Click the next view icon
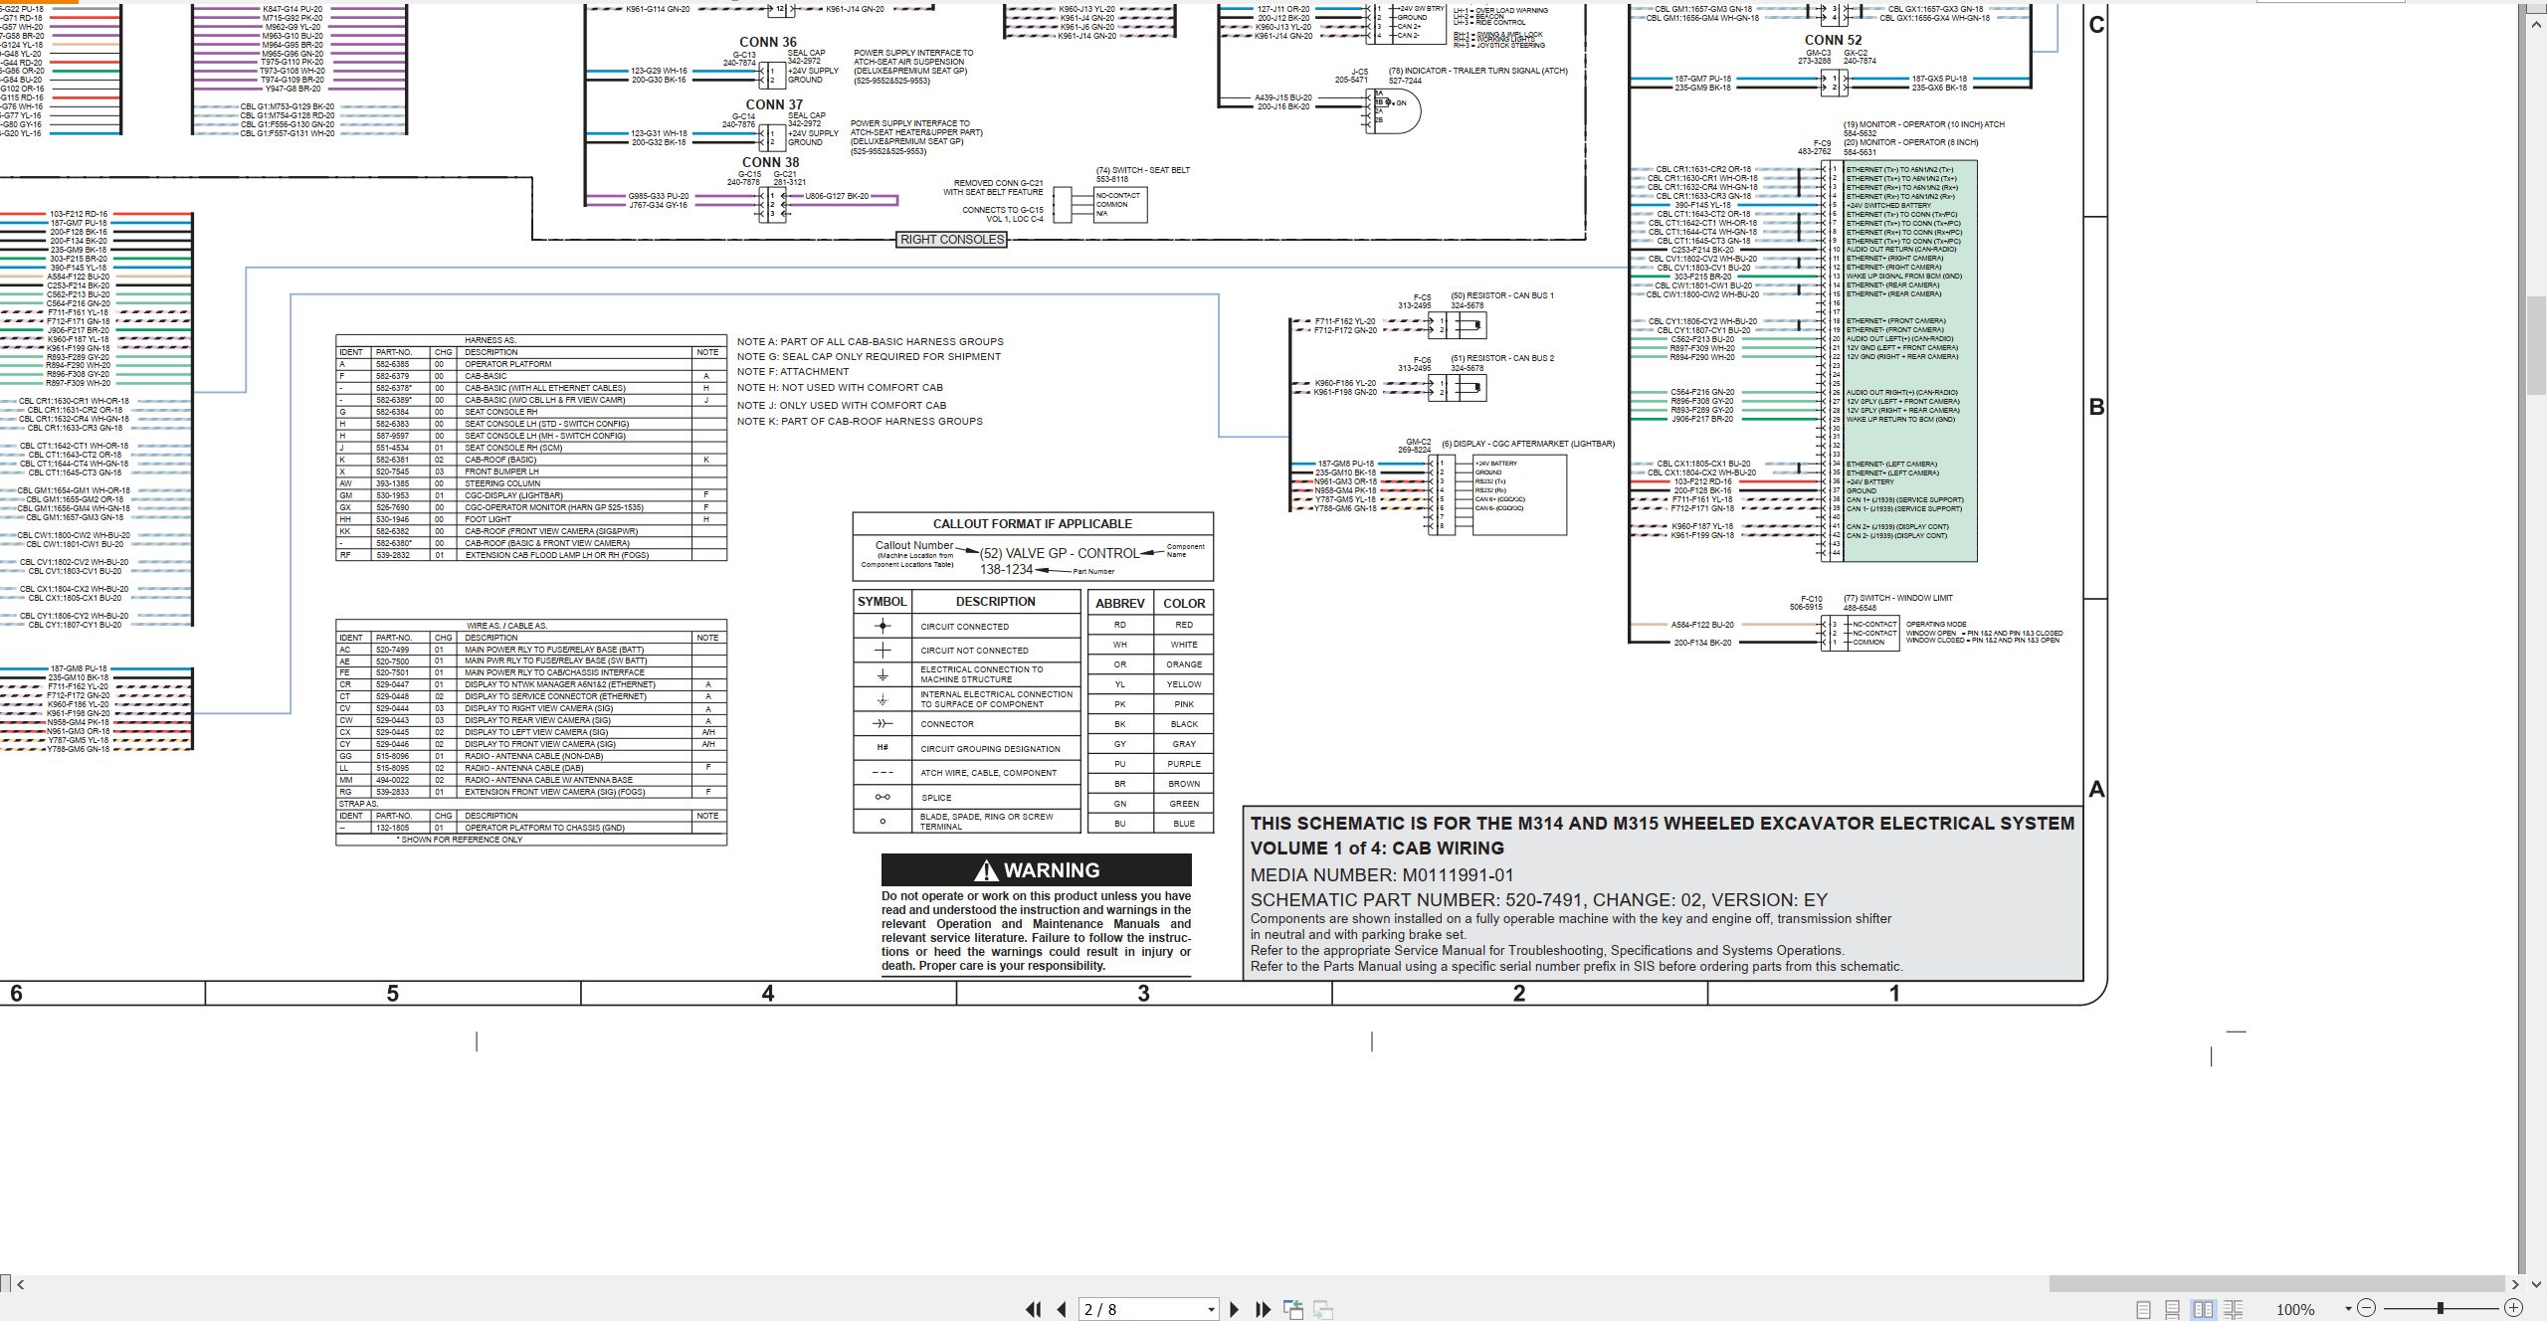Image resolution: width=2547 pixels, height=1321 pixels. (x=1323, y=1310)
